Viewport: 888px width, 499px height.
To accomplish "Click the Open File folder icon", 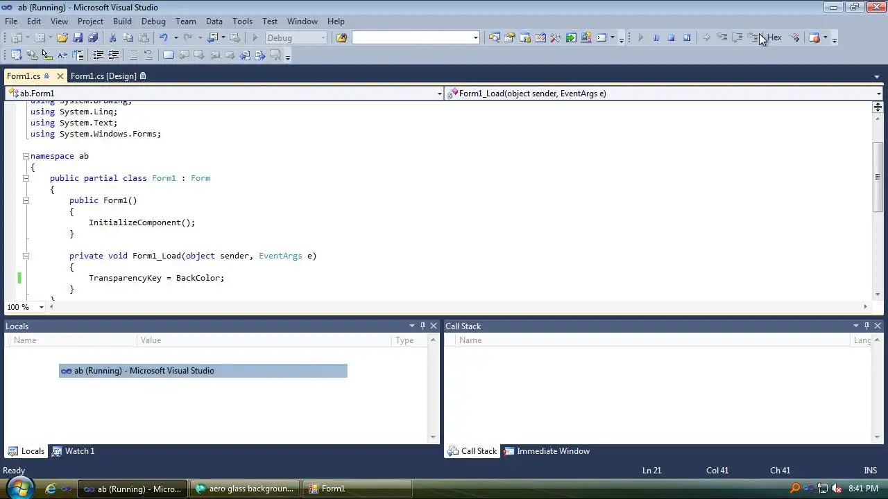I will [x=62, y=37].
